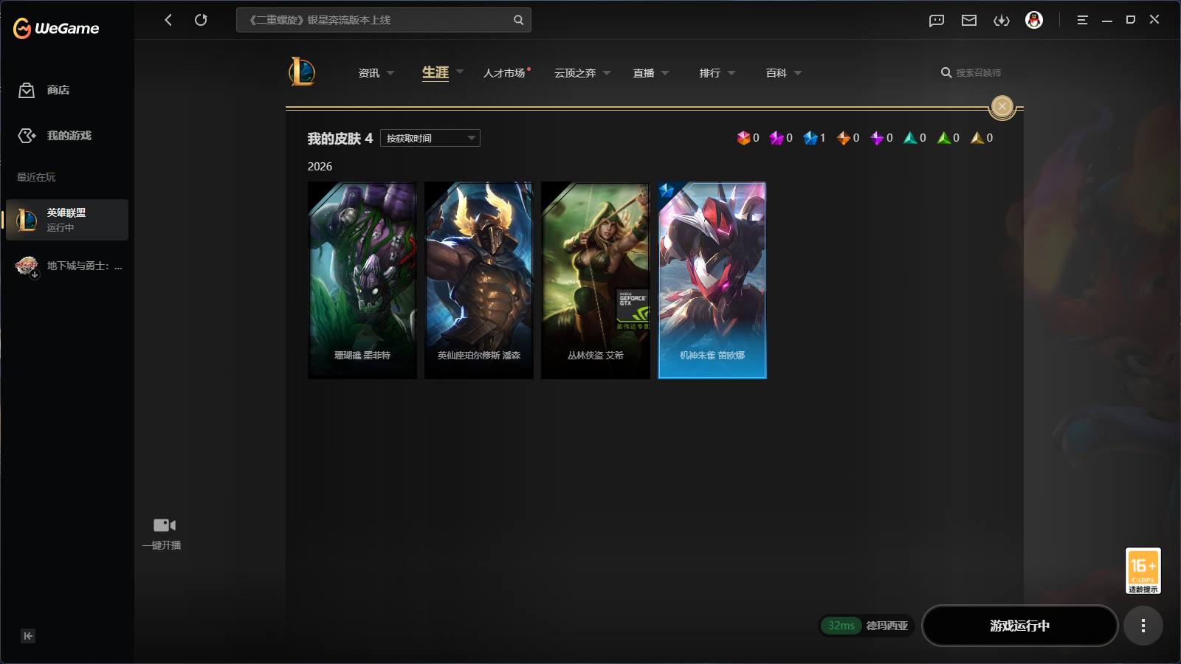Click the teal triangle gem filter
This screenshot has width=1181, height=664.
pyautogui.click(x=910, y=138)
